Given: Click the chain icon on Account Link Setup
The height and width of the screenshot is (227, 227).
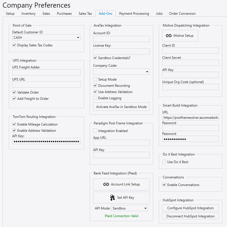Looking at the screenshot, I should (106, 184).
